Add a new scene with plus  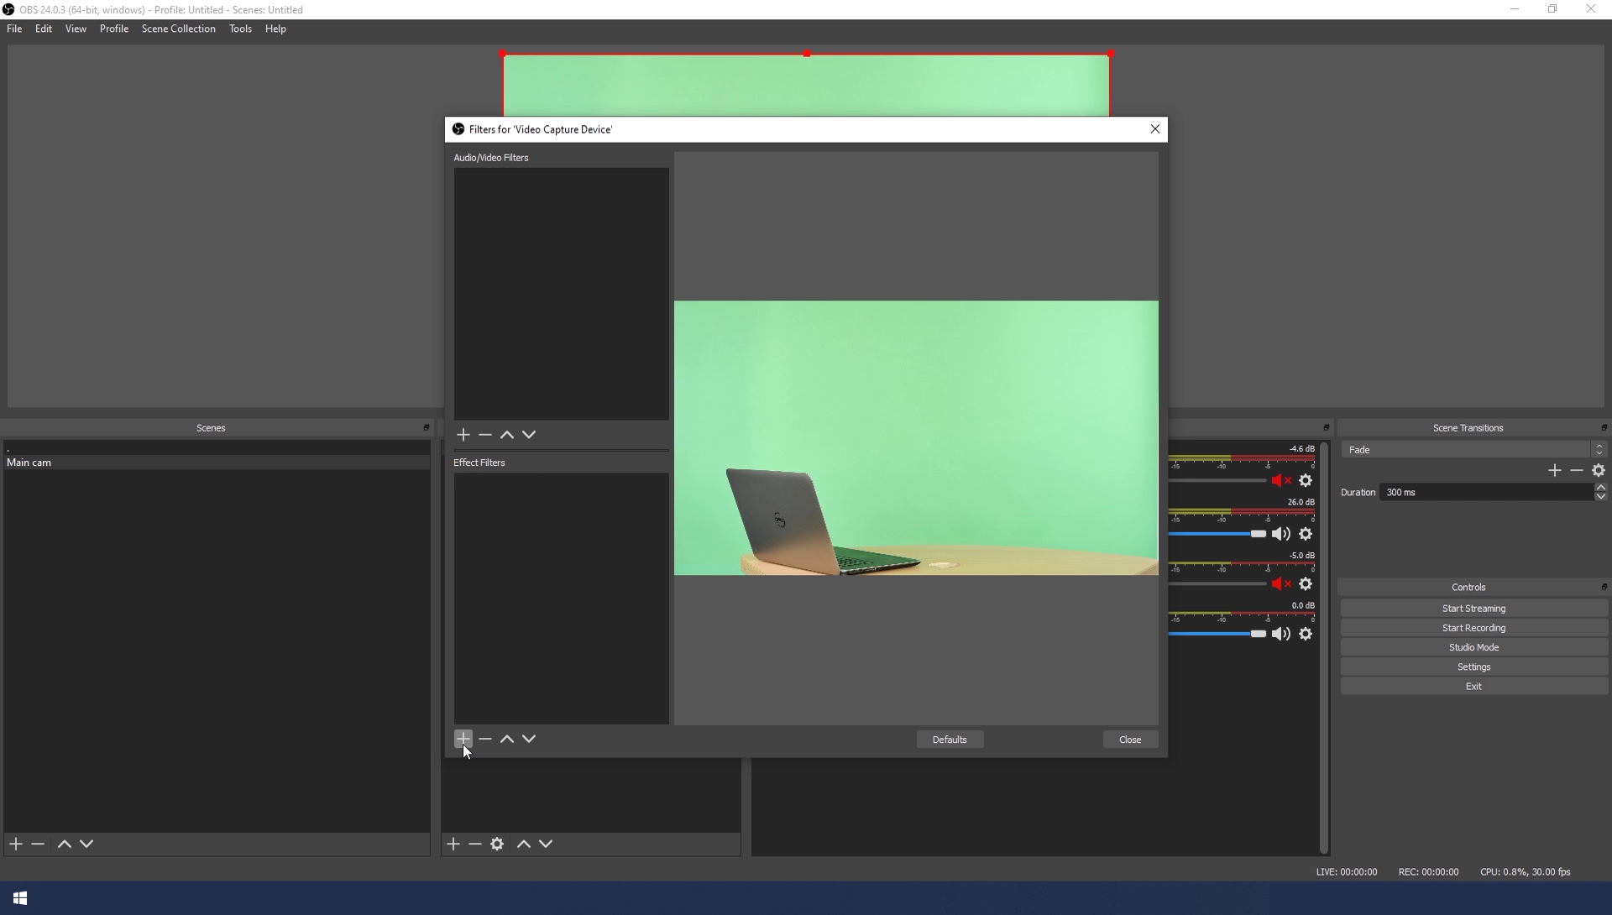(16, 844)
